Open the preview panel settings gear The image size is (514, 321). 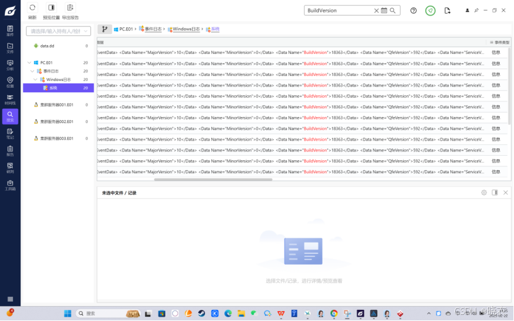484,192
